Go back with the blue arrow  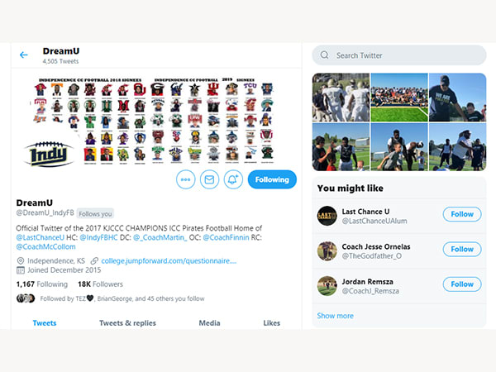click(24, 55)
